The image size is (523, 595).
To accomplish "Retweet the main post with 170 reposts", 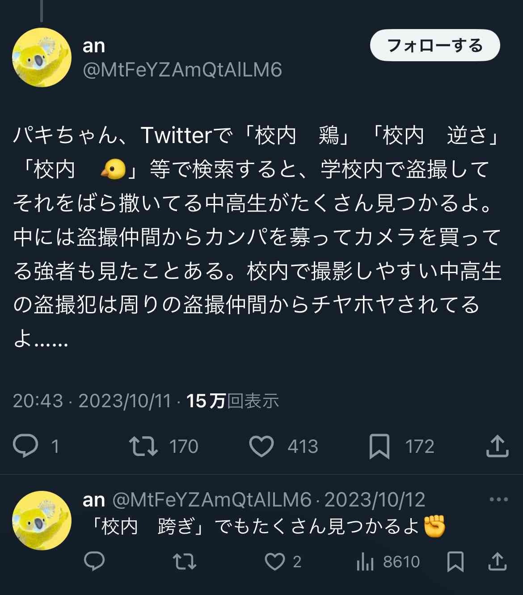I will click(x=143, y=447).
